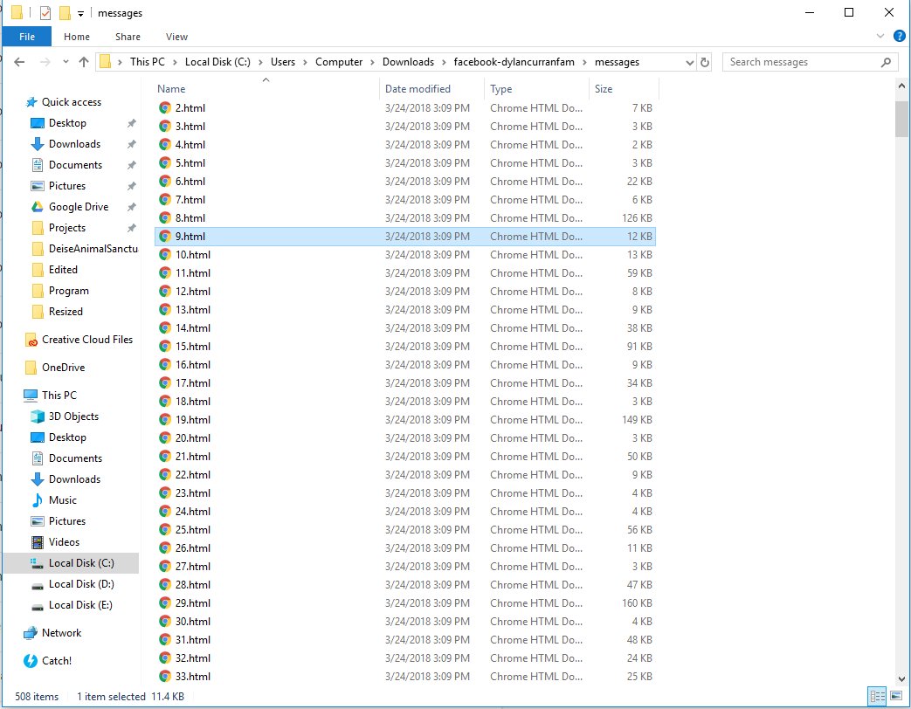Select Local Disk (C:) in navigation pane

click(72, 563)
